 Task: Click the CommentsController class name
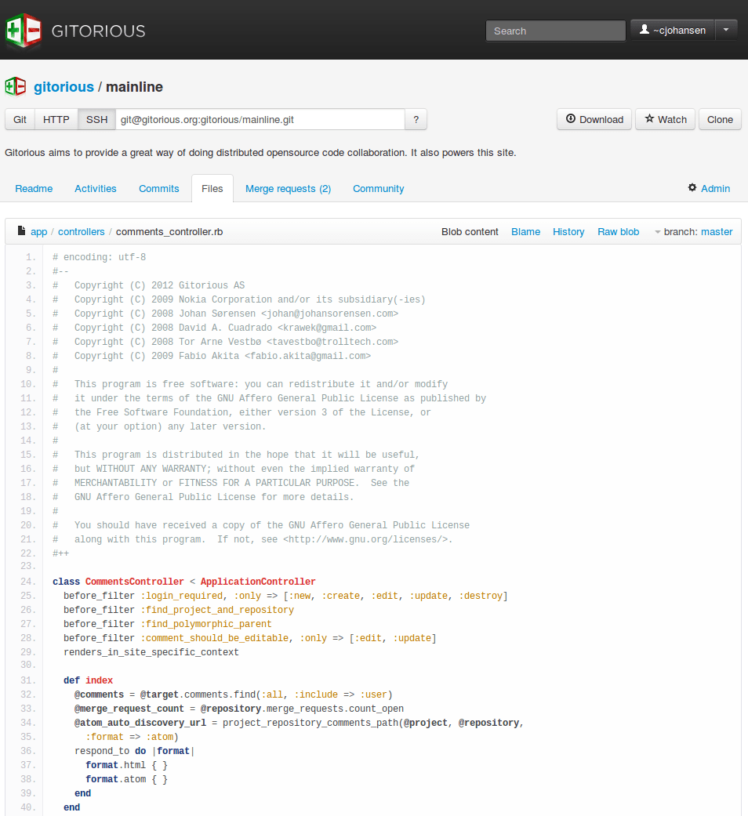pyautogui.click(x=134, y=582)
